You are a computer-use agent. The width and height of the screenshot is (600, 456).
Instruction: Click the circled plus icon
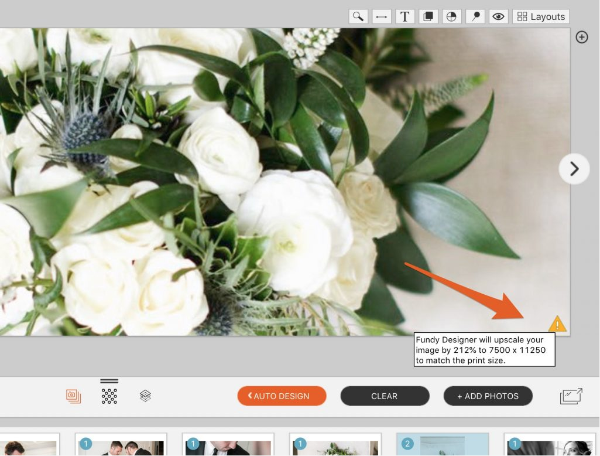pyautogui.click(x=582, y=37)
